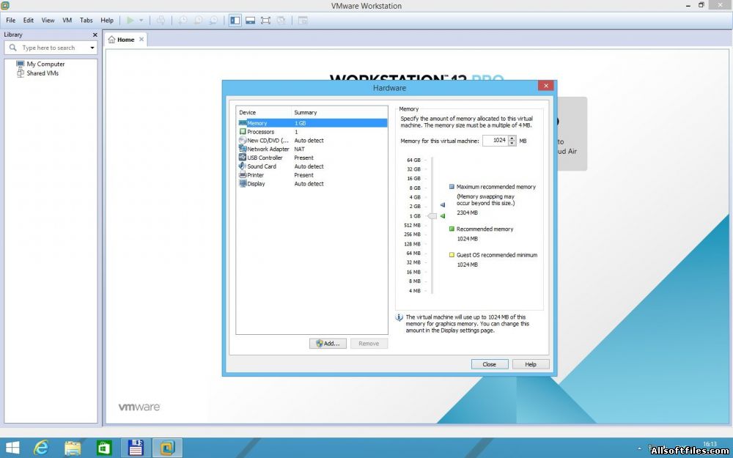Increase memory with the up stepper arrow
This screenshot has height=458, width=733.
pos(512,138)
